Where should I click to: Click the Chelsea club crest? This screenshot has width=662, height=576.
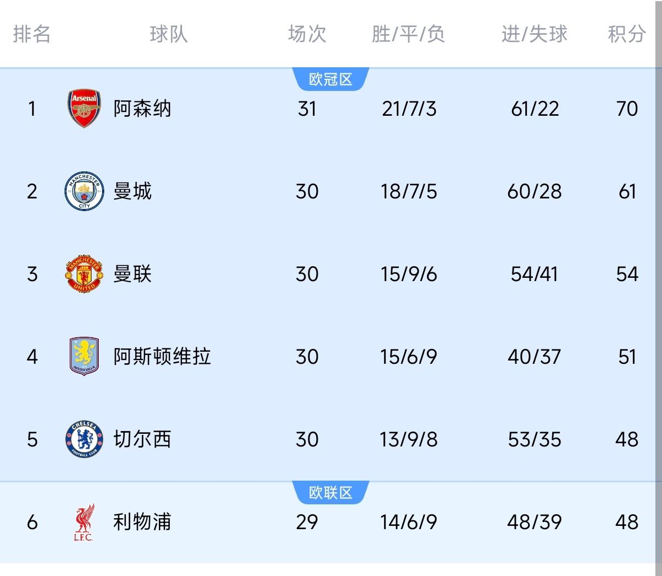click(84, 439)
